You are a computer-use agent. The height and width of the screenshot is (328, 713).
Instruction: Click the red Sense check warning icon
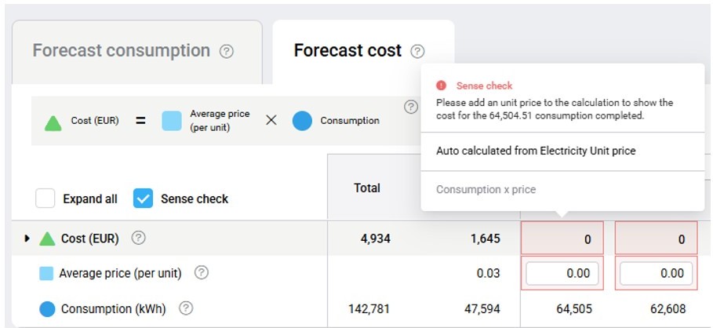click(x=442, y=86)
